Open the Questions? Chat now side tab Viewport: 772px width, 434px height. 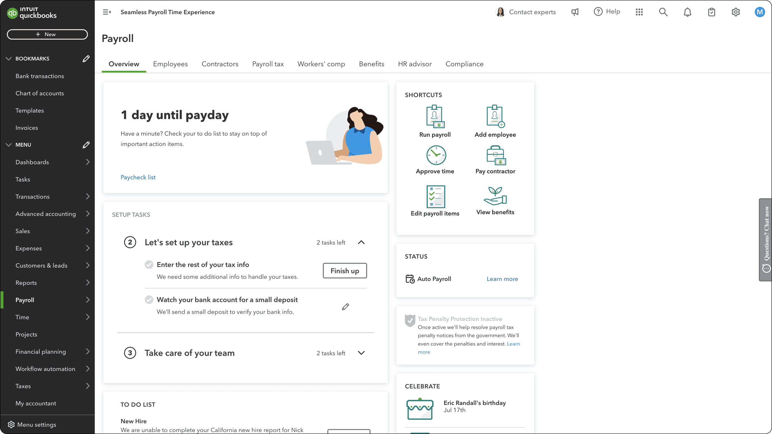tap(766, 239)
